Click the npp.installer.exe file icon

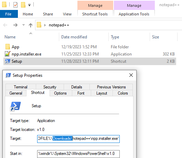(8, 54)
